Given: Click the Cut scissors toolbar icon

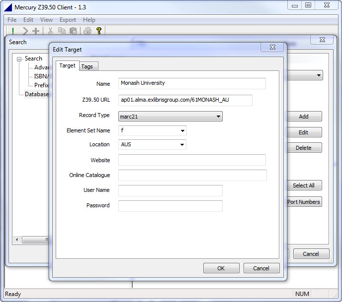Looking at the screenshot, I should point(50,31).
